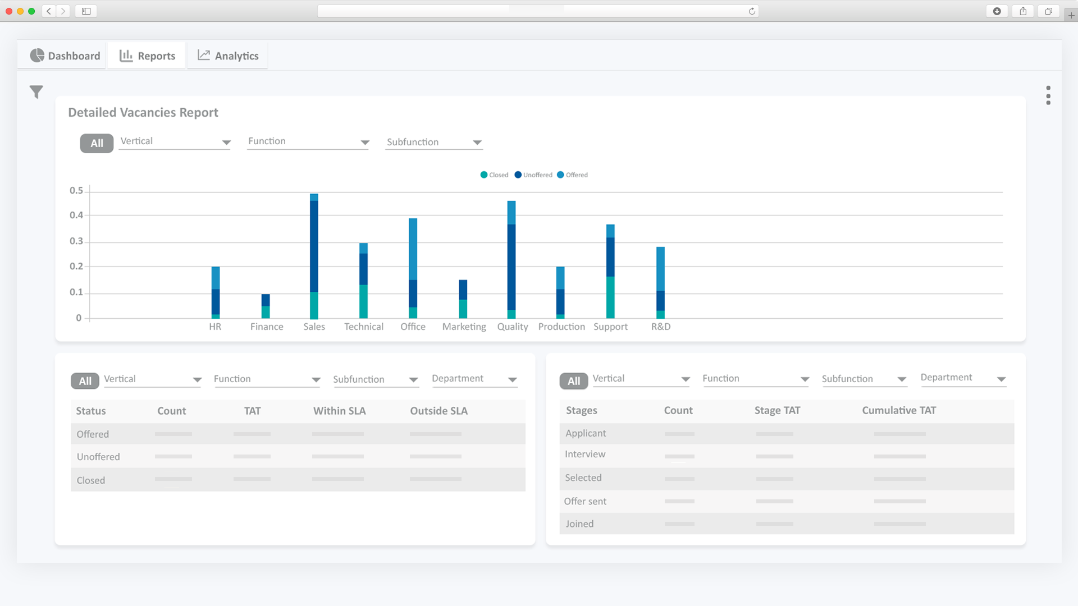Click the Interview row in Stages table
This screenshot has width=1078, height=606.
584,454
